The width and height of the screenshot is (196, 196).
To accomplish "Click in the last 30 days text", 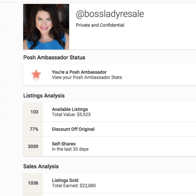I will pos(70,149).
